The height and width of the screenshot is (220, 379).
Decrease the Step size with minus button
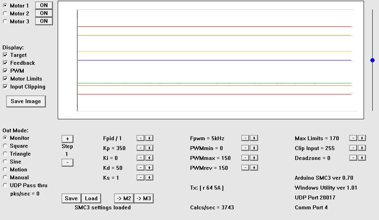[67, 163]
